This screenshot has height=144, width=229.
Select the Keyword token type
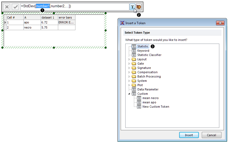coord(143,51)
